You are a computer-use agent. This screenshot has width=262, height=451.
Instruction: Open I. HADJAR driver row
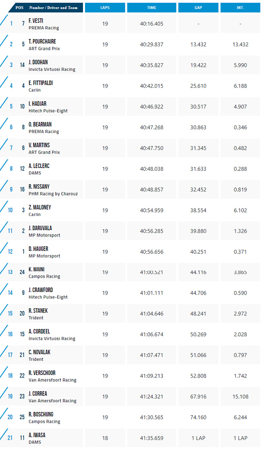130,107
